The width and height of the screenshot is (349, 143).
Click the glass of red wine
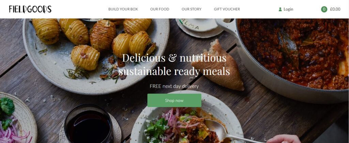[x=89, y=124]
